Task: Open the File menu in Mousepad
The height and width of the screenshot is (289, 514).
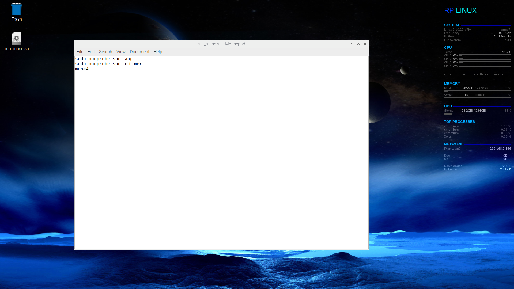Action: coord(80,52)
